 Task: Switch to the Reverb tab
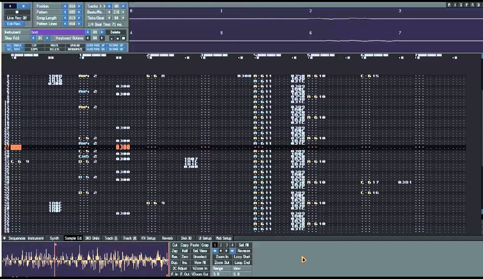point(167,238)
